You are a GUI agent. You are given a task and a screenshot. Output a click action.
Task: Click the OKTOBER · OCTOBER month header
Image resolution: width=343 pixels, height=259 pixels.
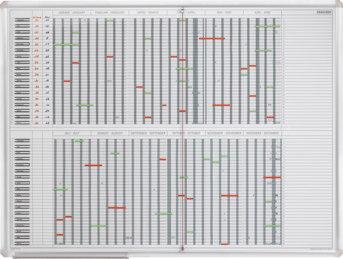186,133
